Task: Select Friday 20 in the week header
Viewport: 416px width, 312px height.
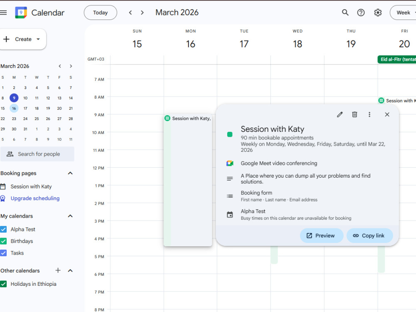Action: (404, 44)
